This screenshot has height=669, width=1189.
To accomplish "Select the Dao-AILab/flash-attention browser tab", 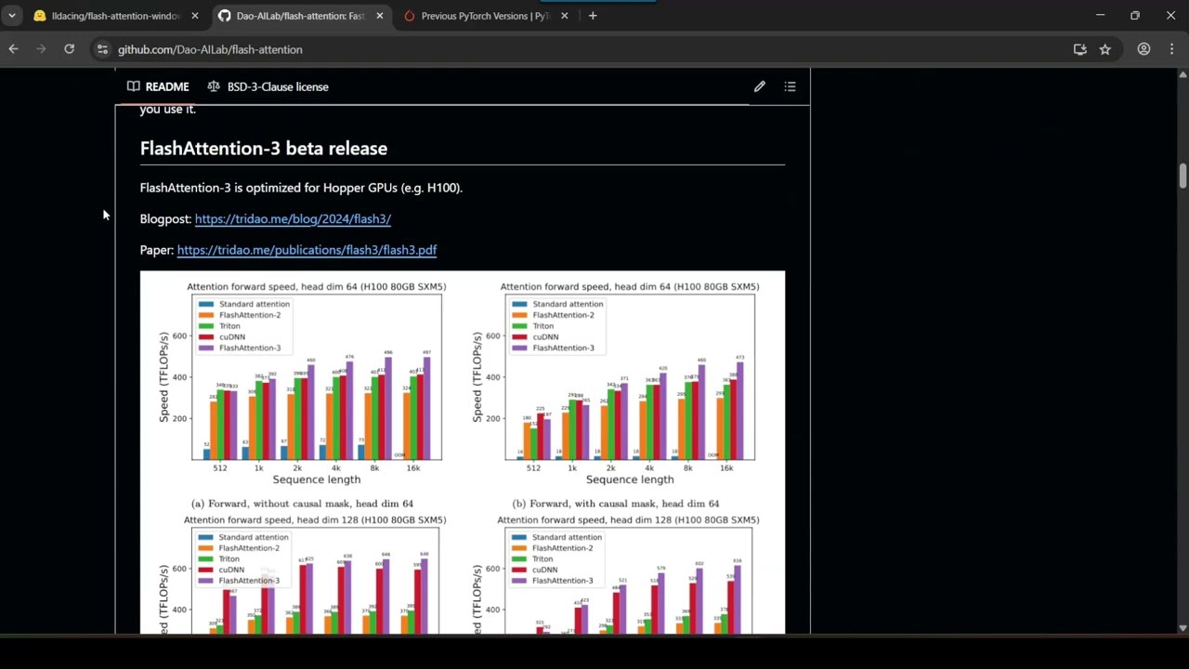I will point(301,16).
